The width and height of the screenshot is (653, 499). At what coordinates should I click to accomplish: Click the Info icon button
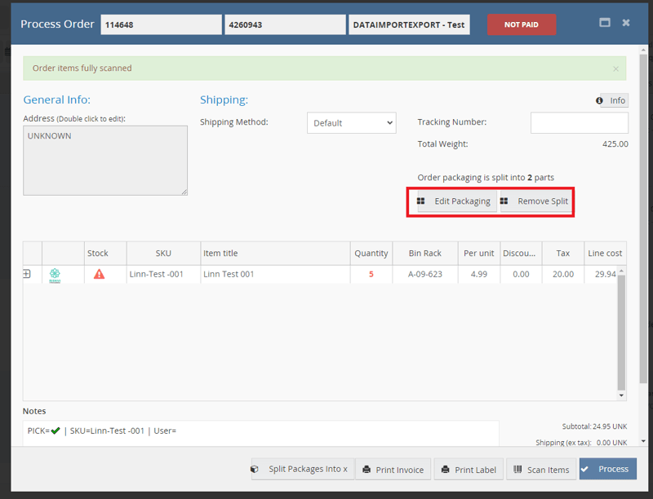612,100
